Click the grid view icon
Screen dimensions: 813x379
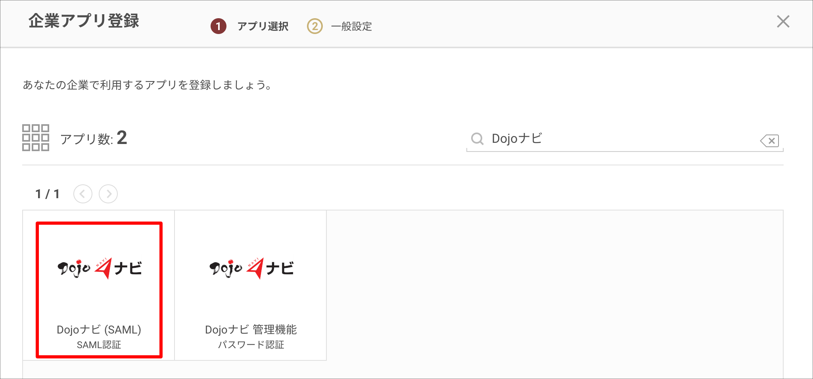(x=36, y=138)
